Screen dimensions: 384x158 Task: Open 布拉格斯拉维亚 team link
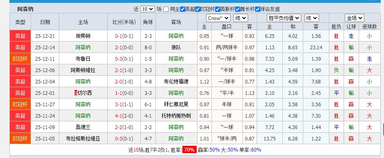[83, 139]
